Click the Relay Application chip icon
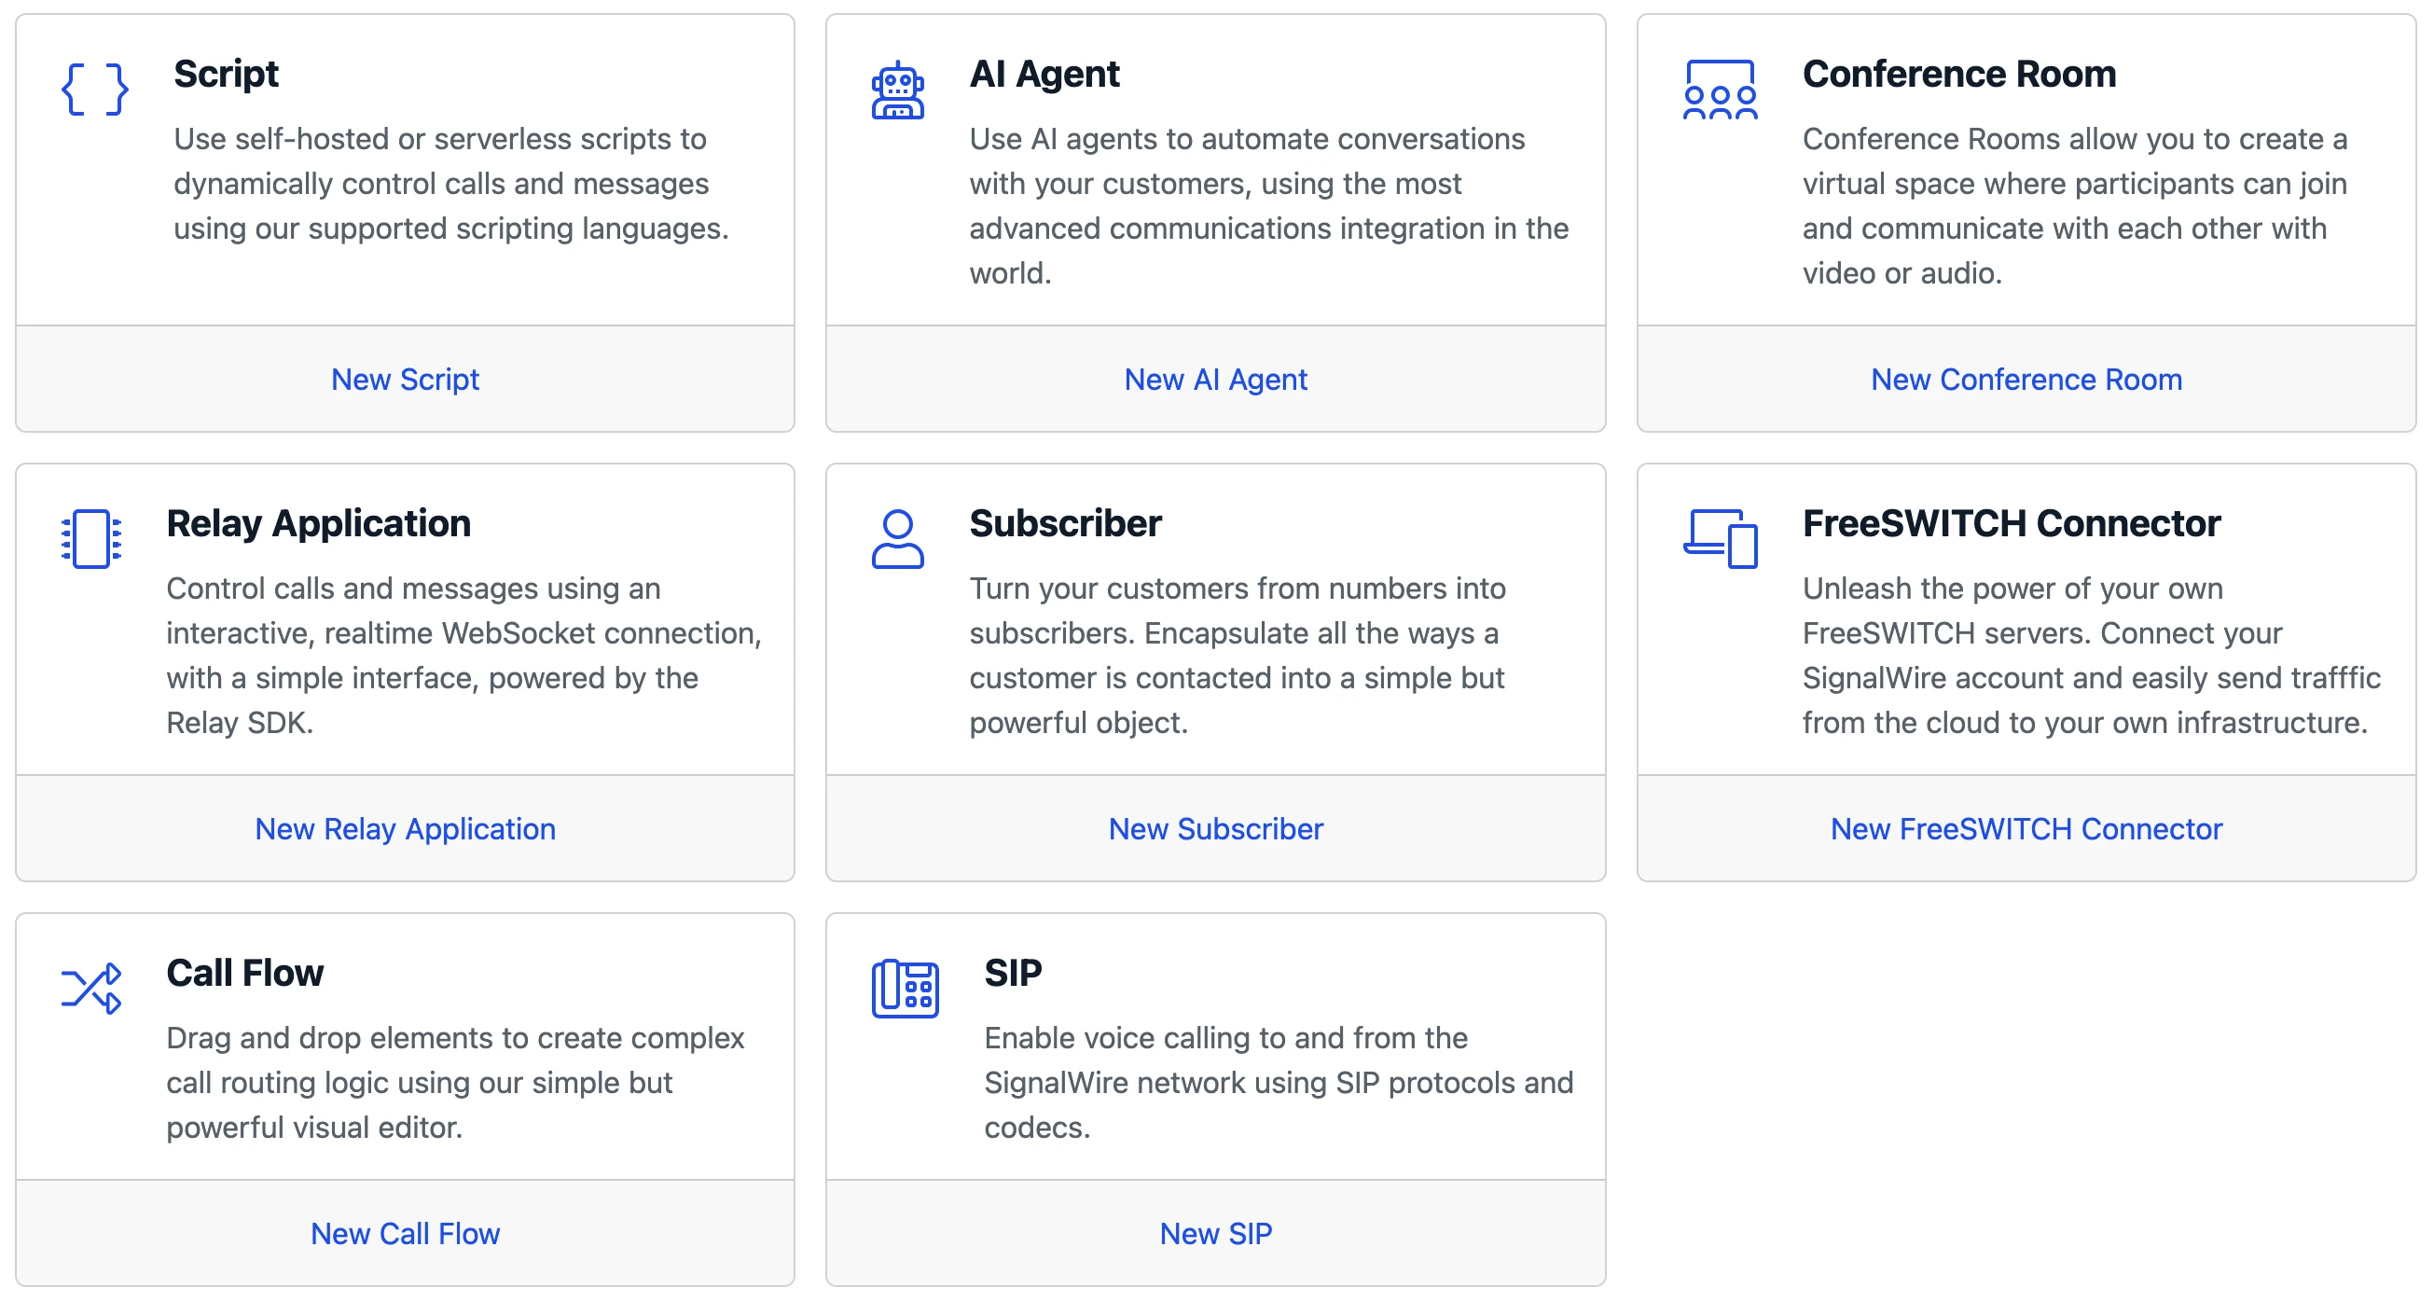2434x1302 pixels. tap(91, 539)
